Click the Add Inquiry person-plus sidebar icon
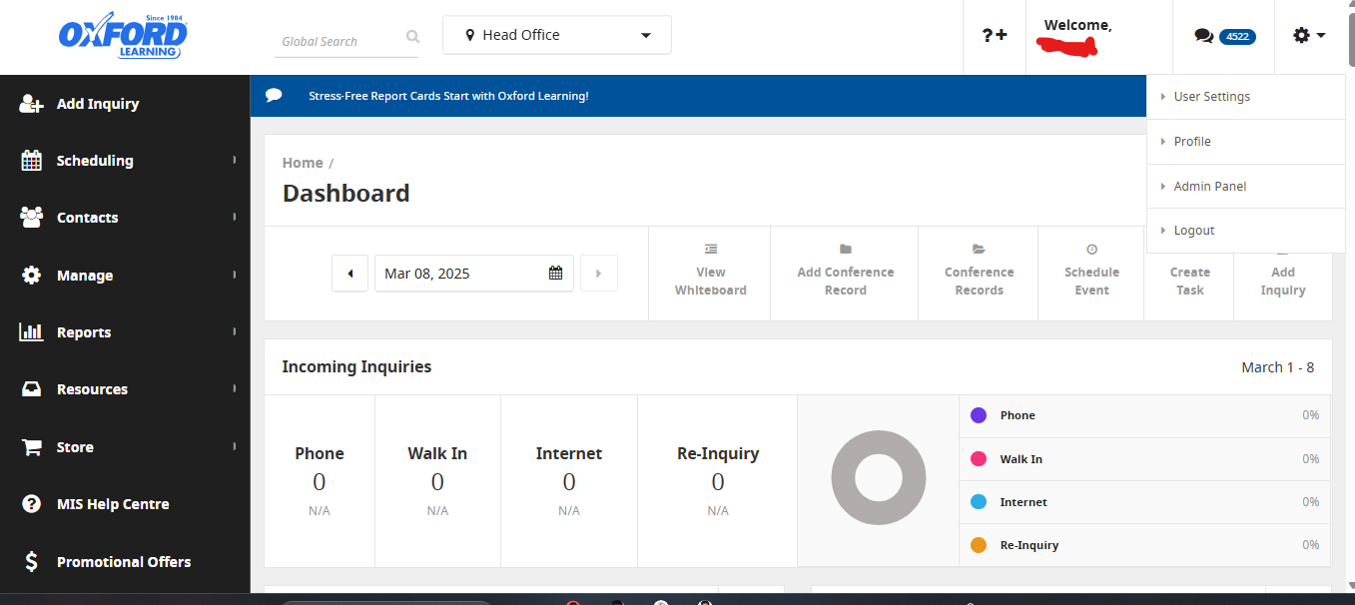Screen dimensions: 1355x605 click(32, 104)
